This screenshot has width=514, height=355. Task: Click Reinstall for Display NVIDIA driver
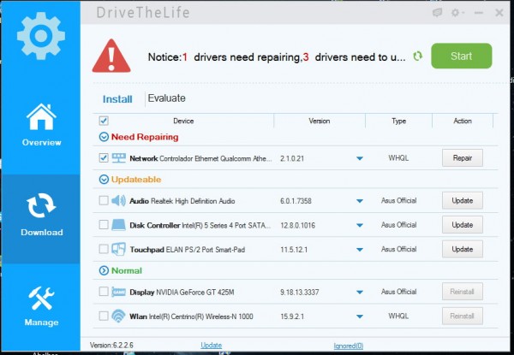coord(463,292)
